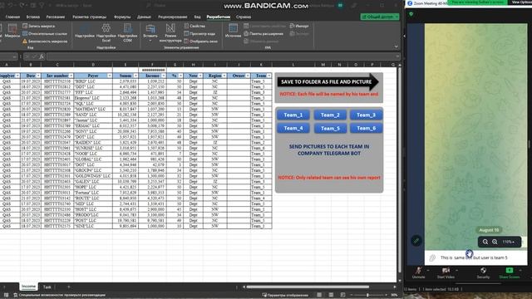Collapse the ribbon with the chevron
The height and width of the screenshot is (299, 532).
tap(396, 47)
